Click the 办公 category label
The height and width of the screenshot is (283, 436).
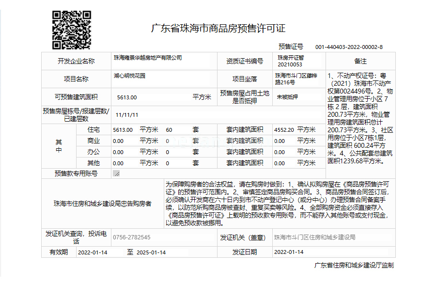[93, 152]
